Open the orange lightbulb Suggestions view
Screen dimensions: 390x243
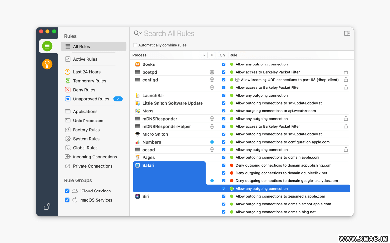pos(47,64)
